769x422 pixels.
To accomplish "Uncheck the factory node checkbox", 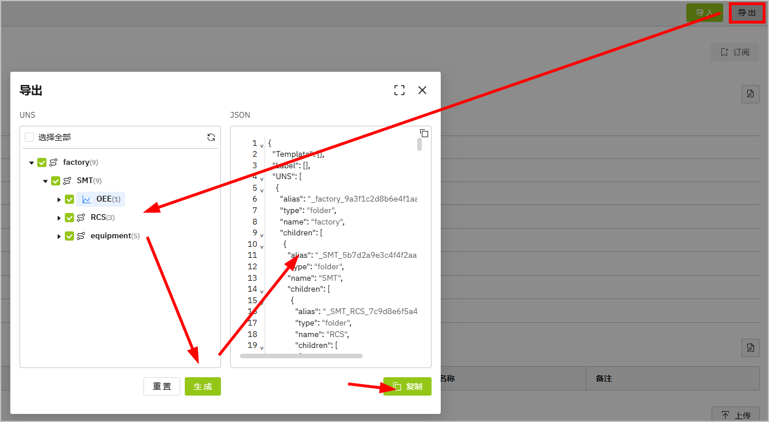I will 42,162.
